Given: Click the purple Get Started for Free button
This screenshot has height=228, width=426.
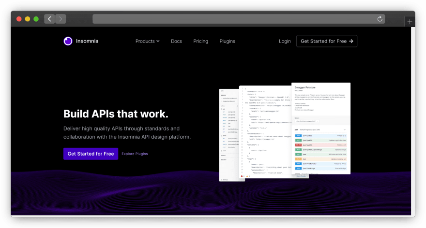Looking at the screenshot, I should [x=91, y=154].
